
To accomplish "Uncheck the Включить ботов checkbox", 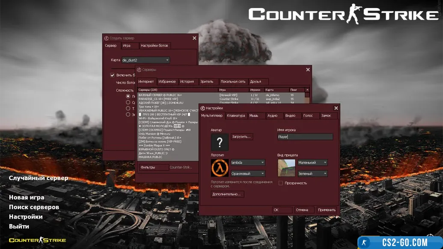I will pyautogui.click(x=113, y=75).
